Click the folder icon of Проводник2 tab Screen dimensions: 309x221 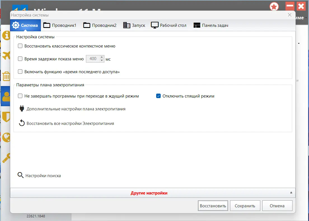coord(87,25)
